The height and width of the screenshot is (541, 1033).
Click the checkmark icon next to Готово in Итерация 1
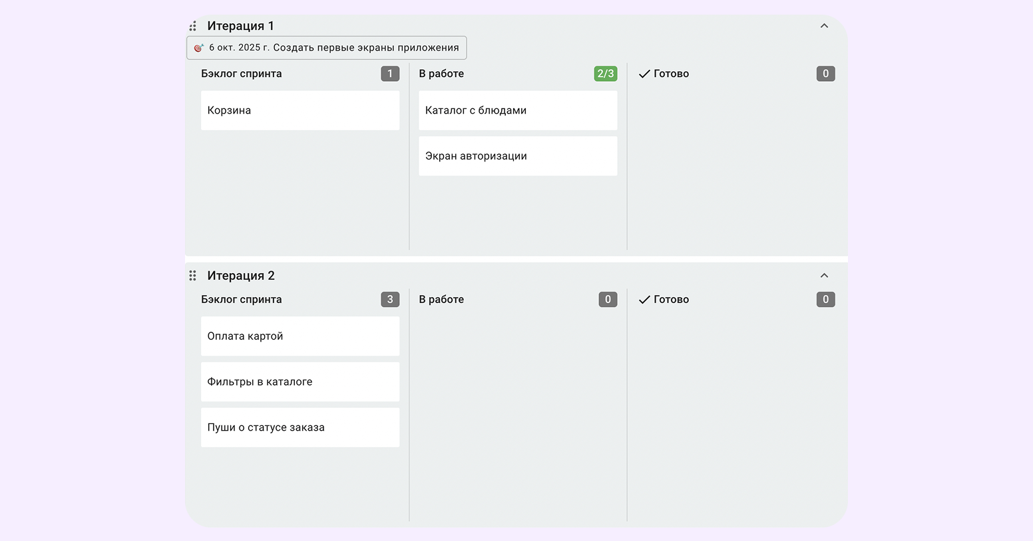tap(644, 74)
